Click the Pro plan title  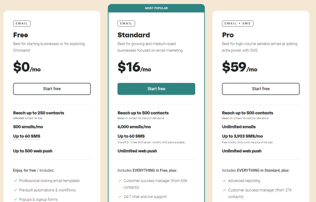tap(228, 35)
